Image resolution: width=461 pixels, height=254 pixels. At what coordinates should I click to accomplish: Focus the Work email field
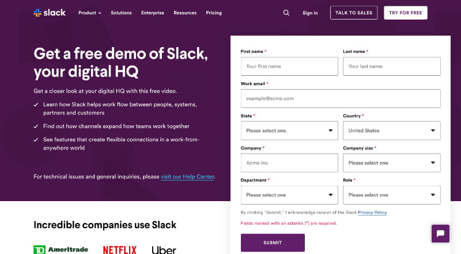(340, 98)
